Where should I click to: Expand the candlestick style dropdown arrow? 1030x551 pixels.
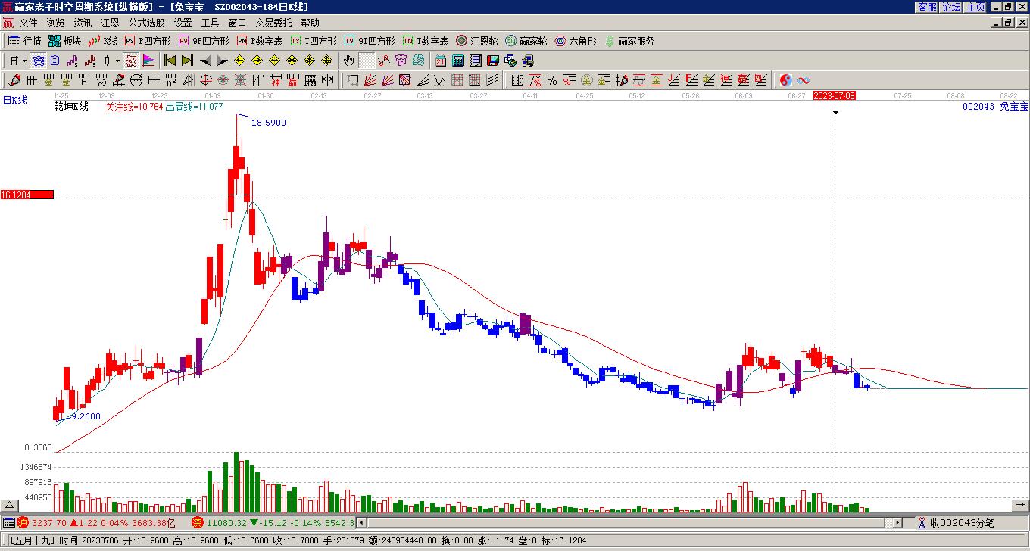point(117,61)
